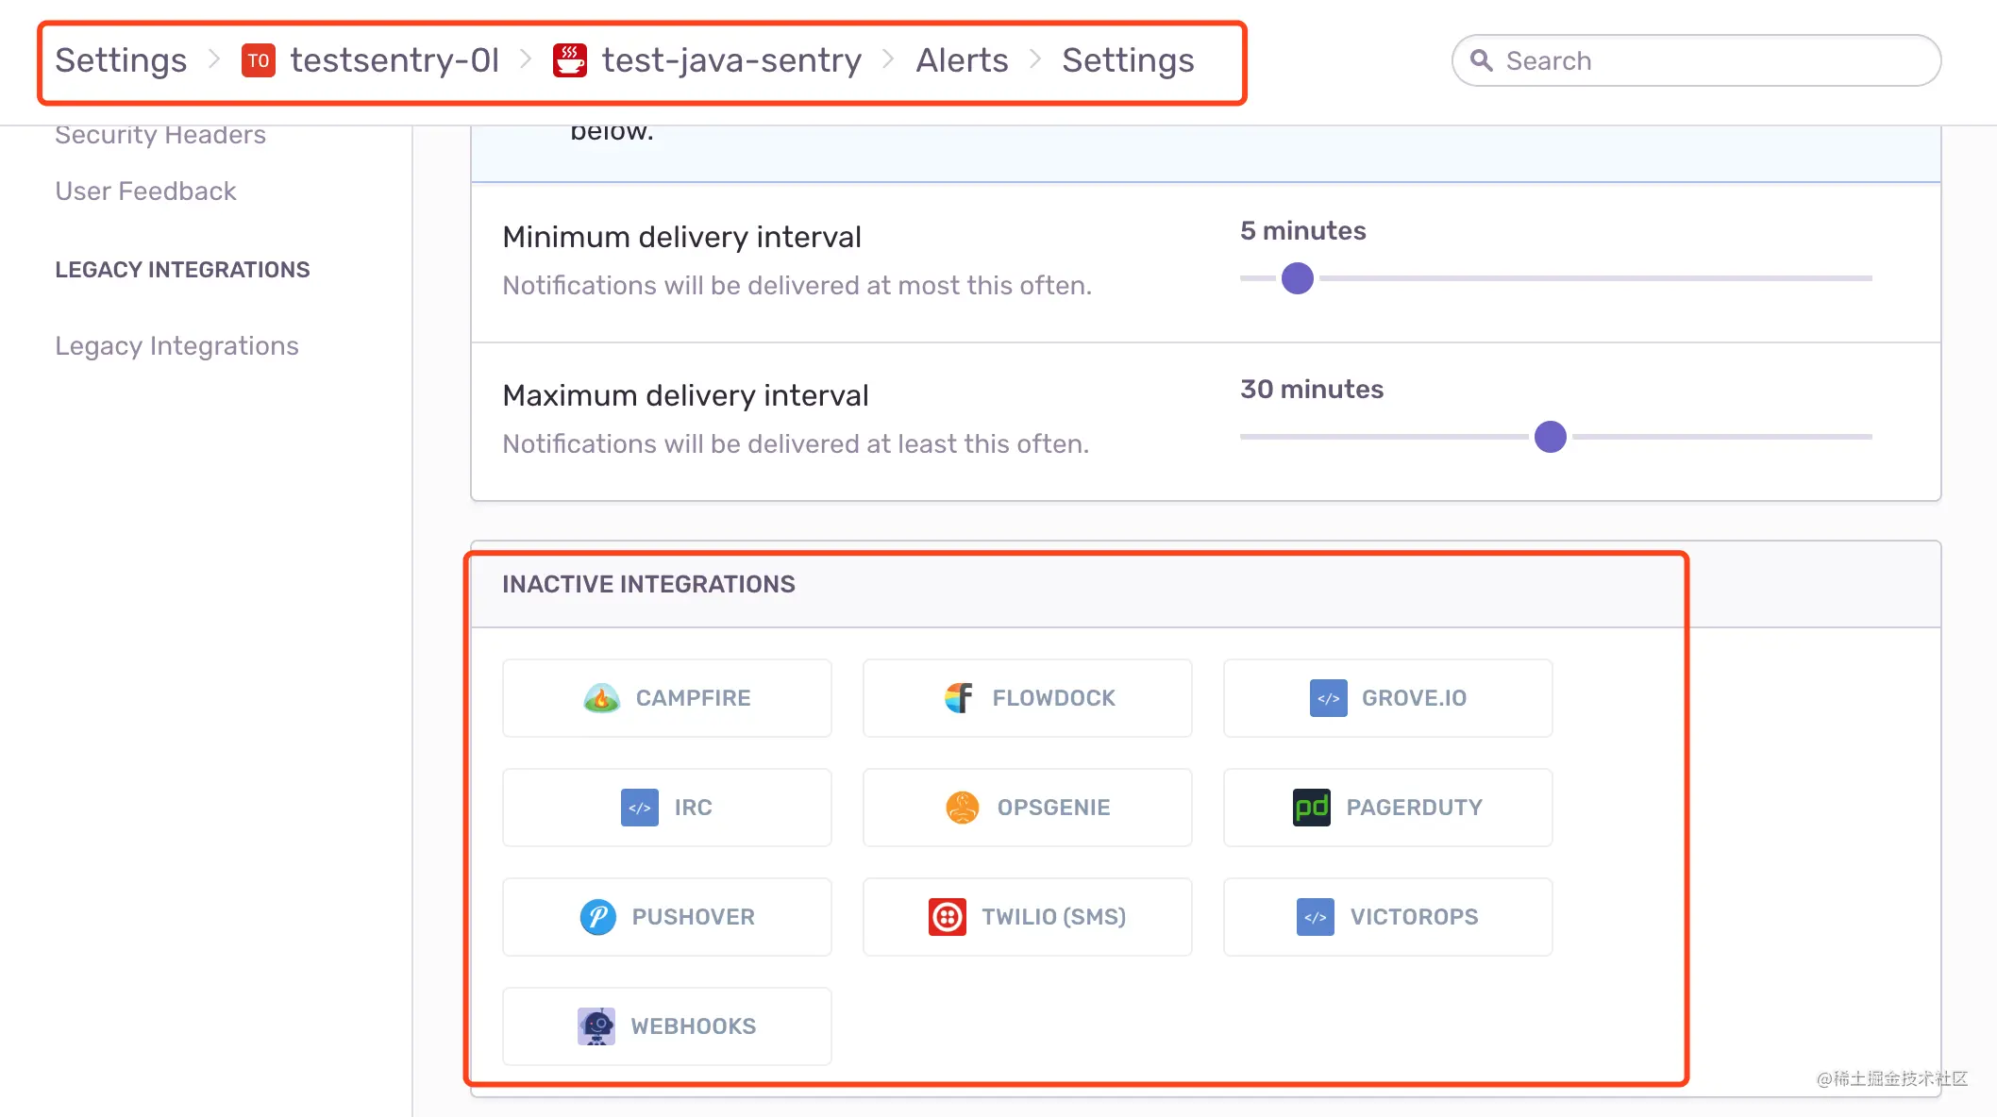
Task: Click the minimum delivery interval slider handle
Action: coord(1298,278)
